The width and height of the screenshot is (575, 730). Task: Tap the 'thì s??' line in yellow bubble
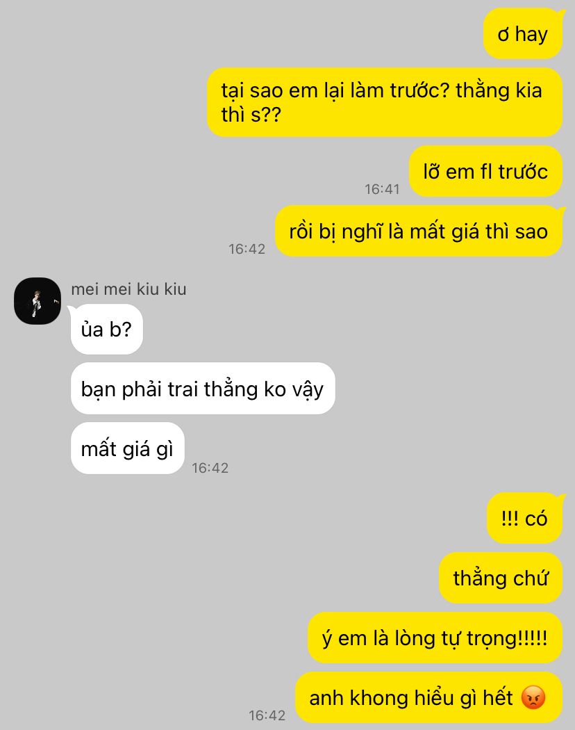tap(251, 115)
